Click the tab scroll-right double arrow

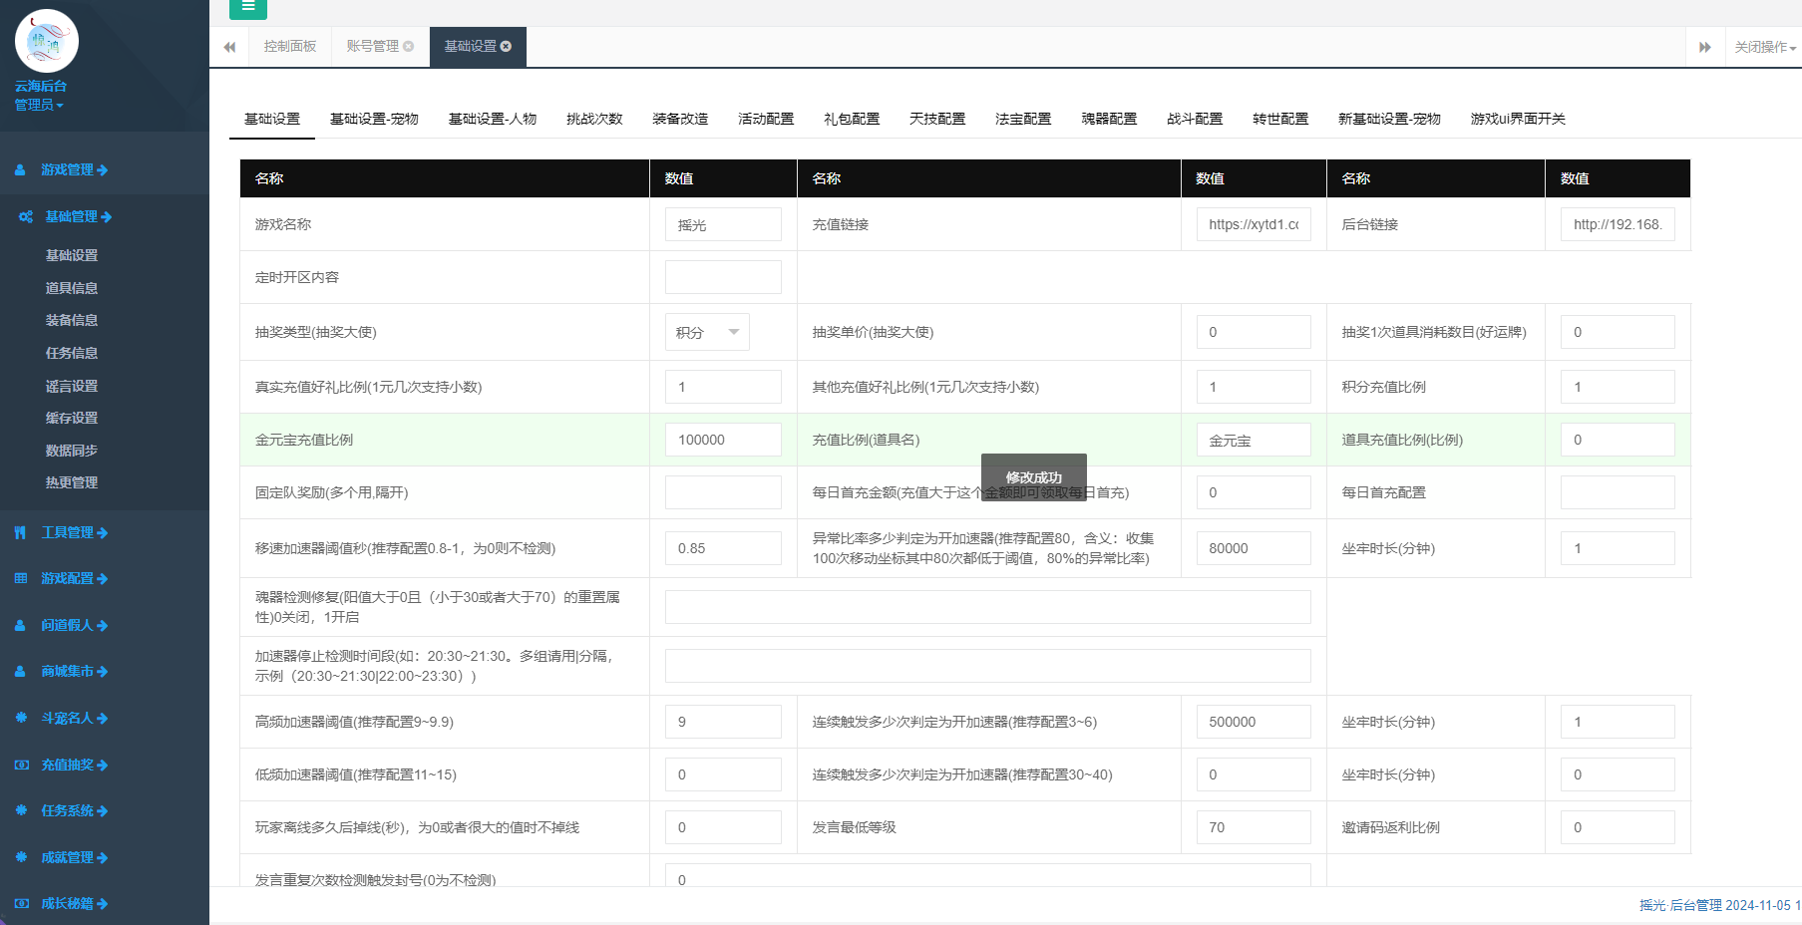[x=1704, y=47]
